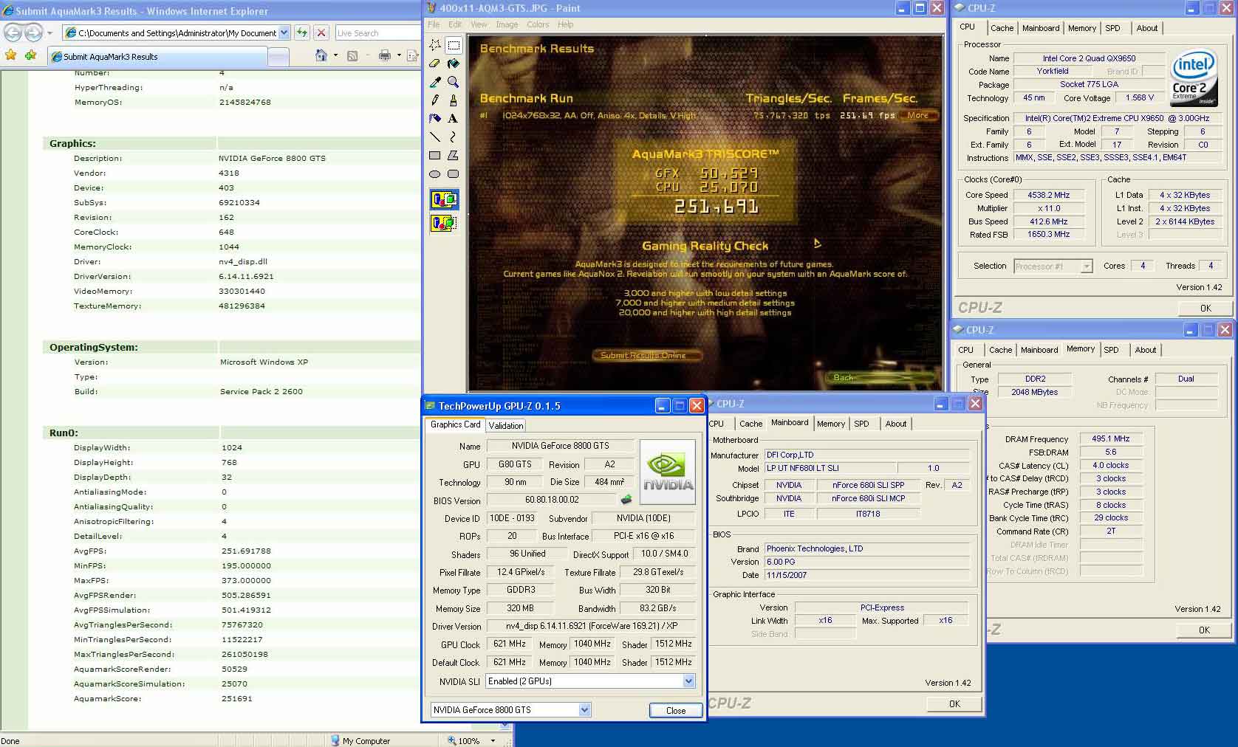Click OK in the Processor CPU-Z window

1205,308
